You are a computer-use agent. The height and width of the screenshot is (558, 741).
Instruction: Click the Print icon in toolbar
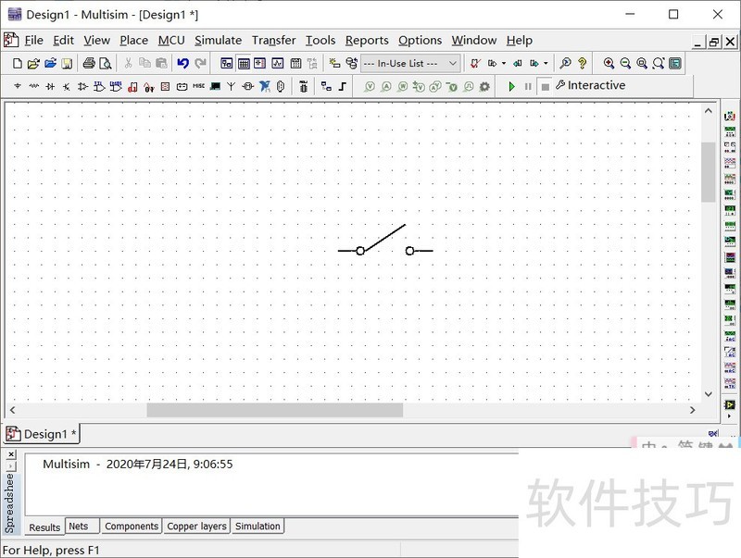pos(89,64)
